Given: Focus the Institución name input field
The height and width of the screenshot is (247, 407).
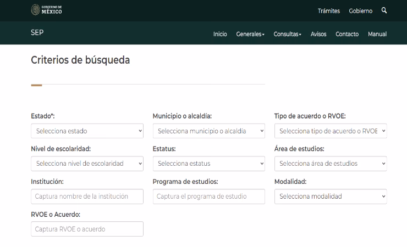Looking at the screenshot, I should pyautogui.click(x=87, y=197).
